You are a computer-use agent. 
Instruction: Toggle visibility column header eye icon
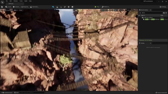[139, 15]
